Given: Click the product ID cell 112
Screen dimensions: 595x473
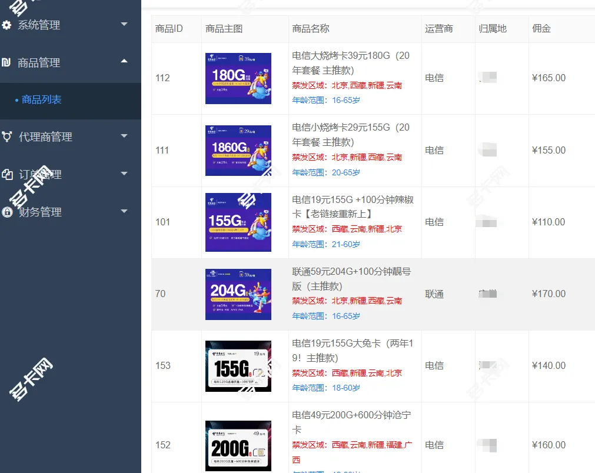Looking at the screenshot, I should (162, 78).
